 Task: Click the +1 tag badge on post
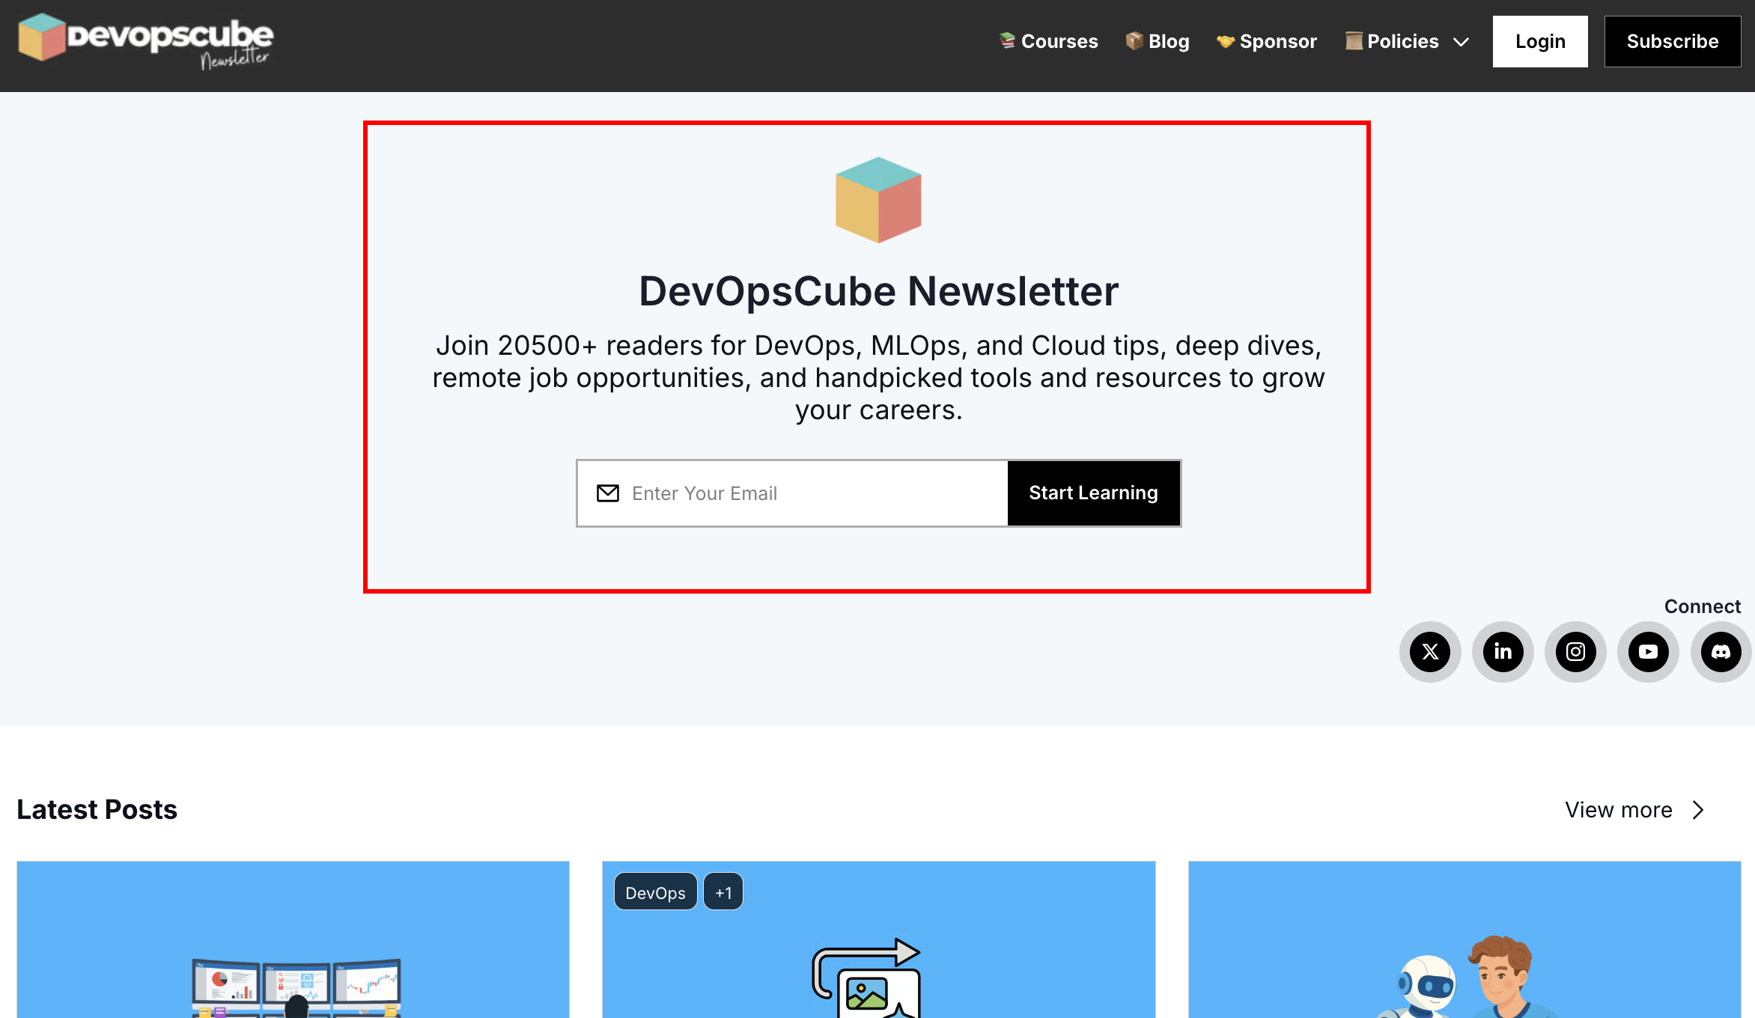coord(723,892)
